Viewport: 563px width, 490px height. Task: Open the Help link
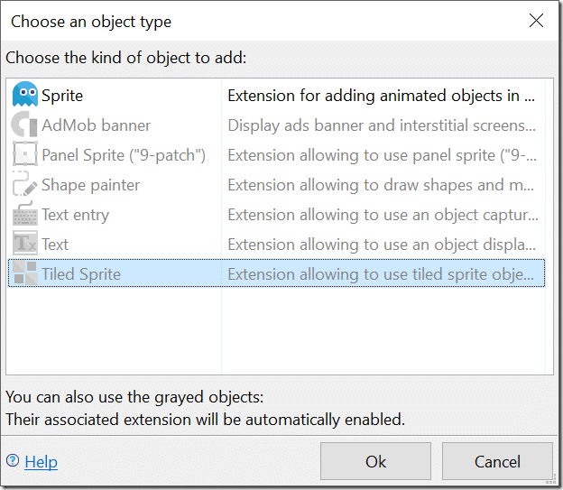41,462
